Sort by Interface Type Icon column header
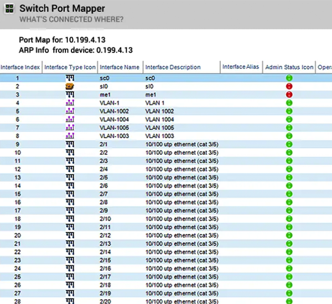The image size is (332, 304). tap(70, 67)
